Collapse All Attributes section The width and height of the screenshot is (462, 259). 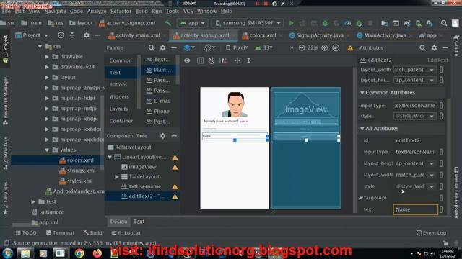(x=362, y=129)
